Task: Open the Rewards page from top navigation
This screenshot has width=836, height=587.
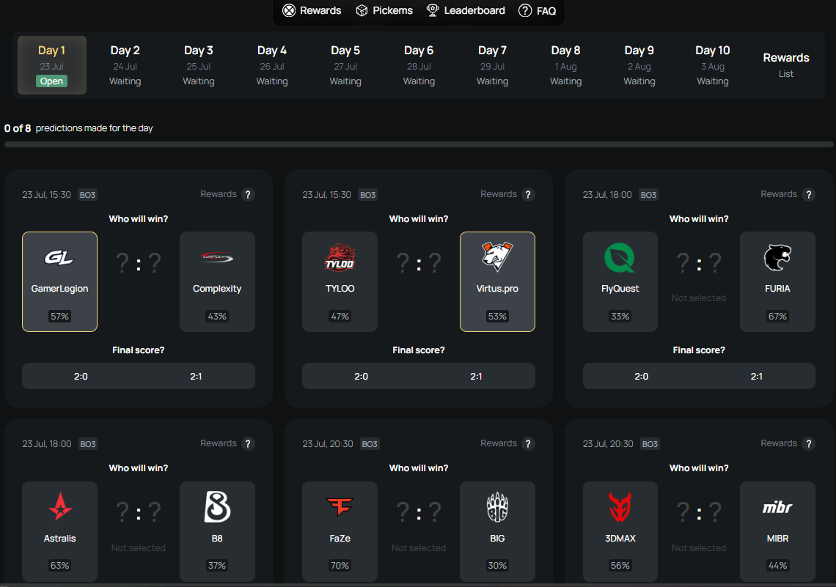Action: 312,11
